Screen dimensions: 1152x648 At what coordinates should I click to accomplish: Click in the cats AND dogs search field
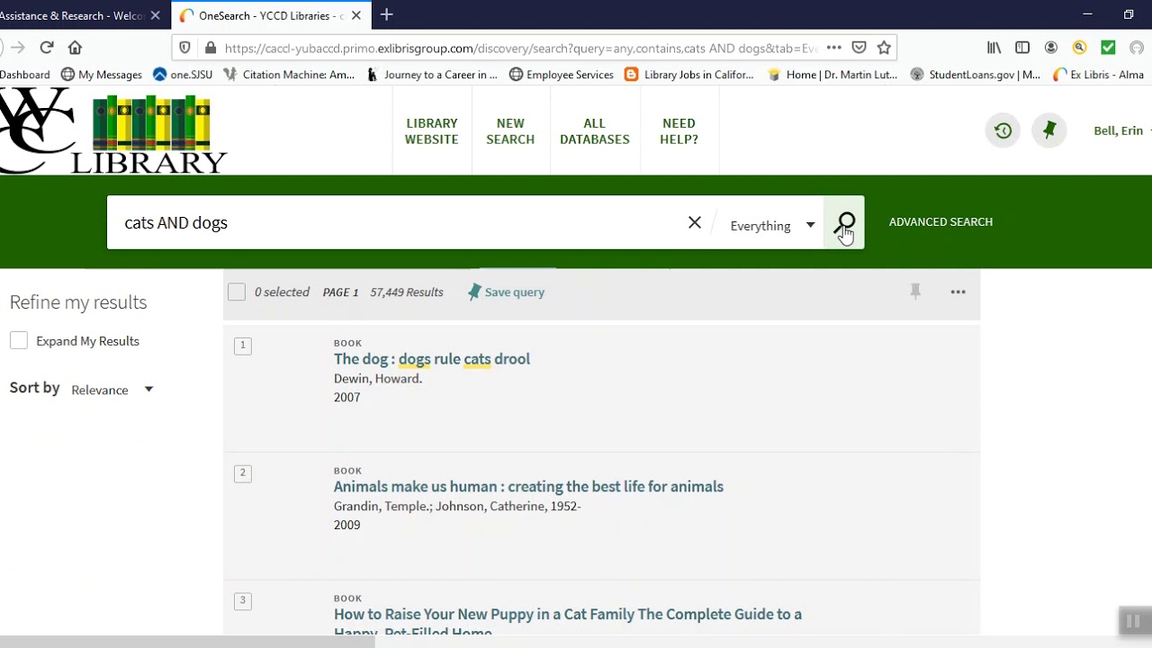[x=396, y=222]
